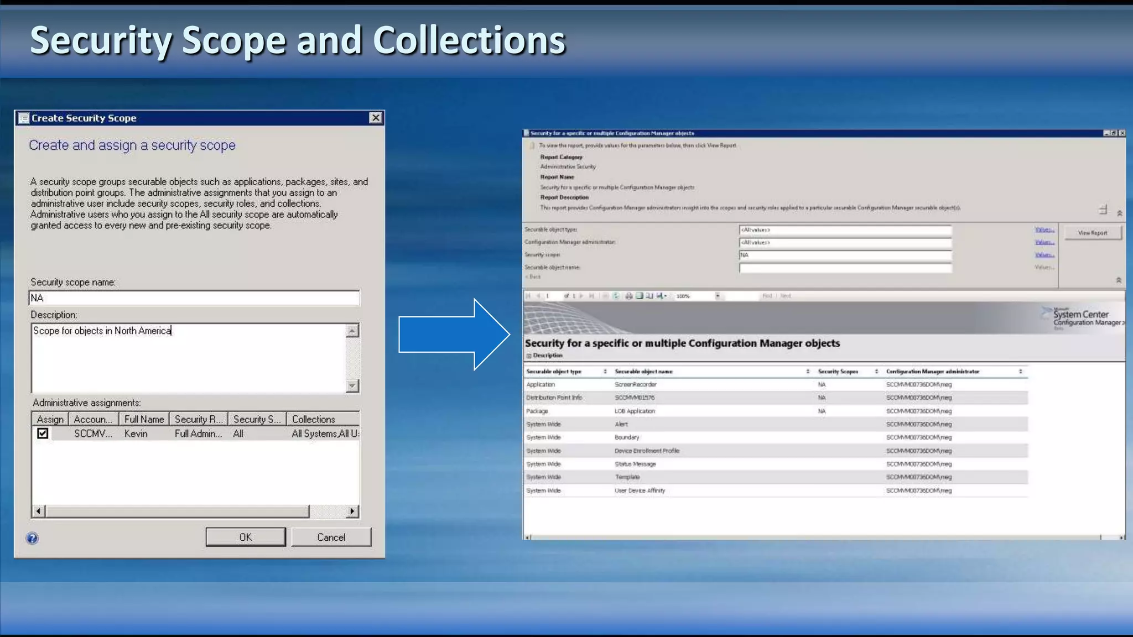
Task: Print the report
Action: 629,296
